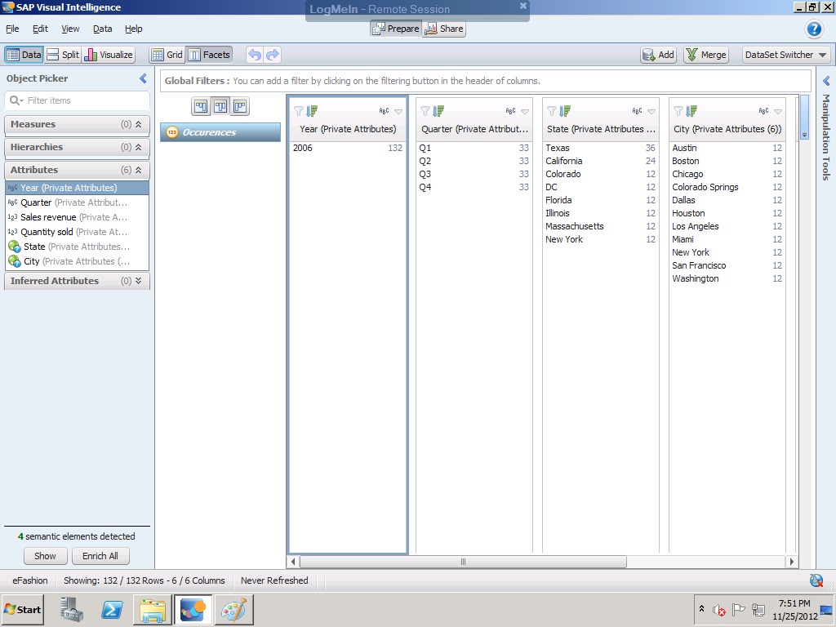Click the Undo arrow icon
Image resolution: width=836 pixels, height=627 pixels.
[255, 55]
